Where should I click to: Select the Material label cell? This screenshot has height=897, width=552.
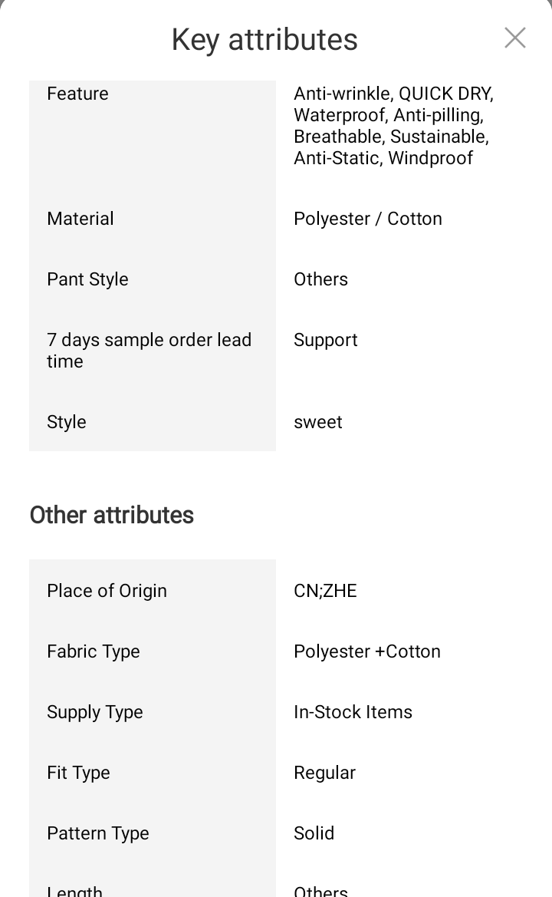pos(80,219)
